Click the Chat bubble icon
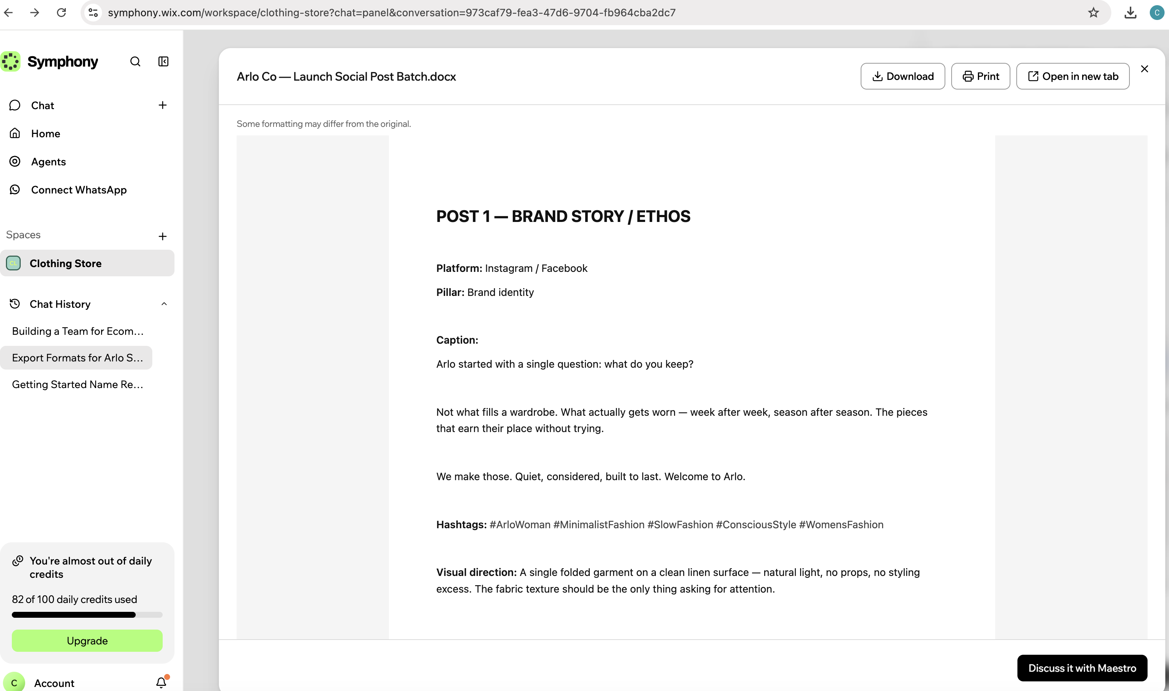1169x691 pixels. (x=15, y=105)
